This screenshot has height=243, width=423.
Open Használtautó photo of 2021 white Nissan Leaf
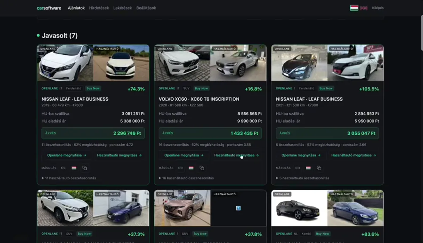coord(355,63)
